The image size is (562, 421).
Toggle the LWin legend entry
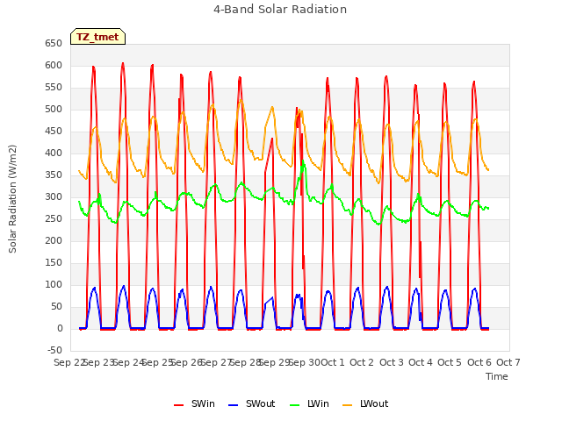point(309,403)
